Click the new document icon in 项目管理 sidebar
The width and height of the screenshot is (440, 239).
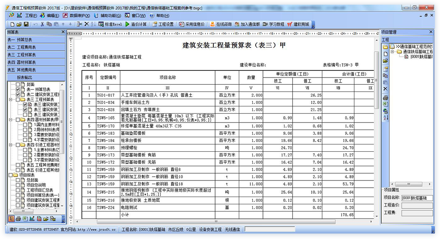(x=385, y=54)
